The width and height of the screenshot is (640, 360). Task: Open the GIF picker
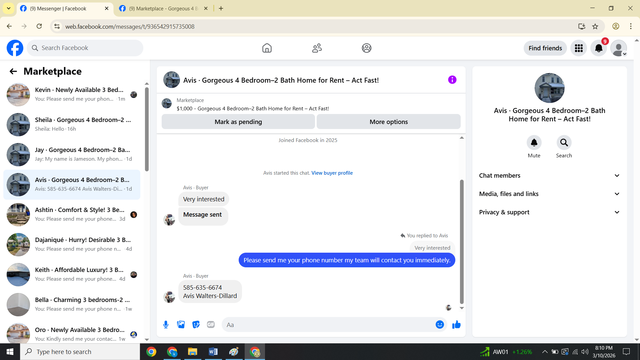(x=211, y=325)
